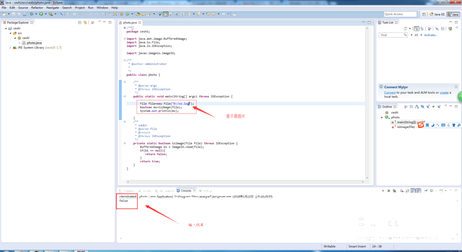The height and width of the screenshot is (252, 462).
Task: Collapse the src folder node
Action: coord(11,33)
